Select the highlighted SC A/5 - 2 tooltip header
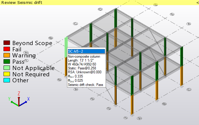The image size is (199, 125). (x=86, y=51)
